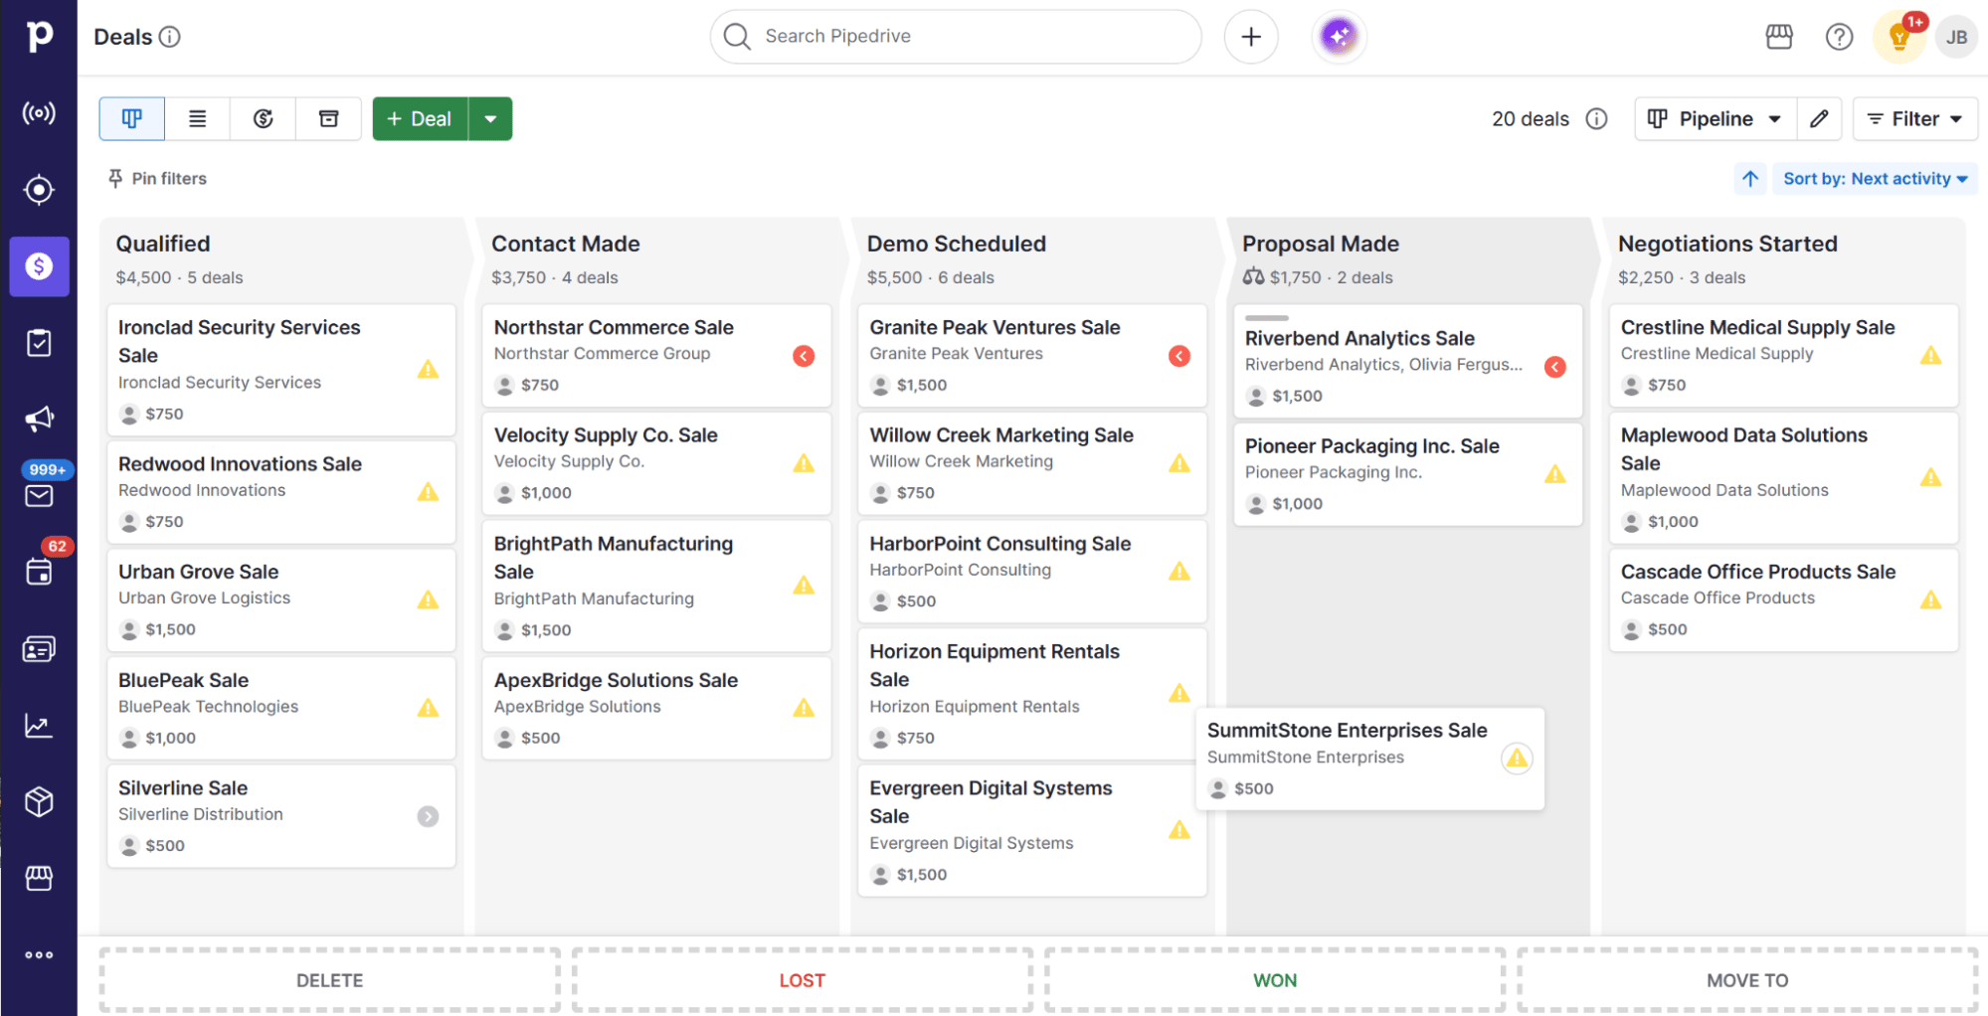Reverse sort direction with arrow icon
The height and width of the screenshot is (1016, 1988).
click(1750, 179)
